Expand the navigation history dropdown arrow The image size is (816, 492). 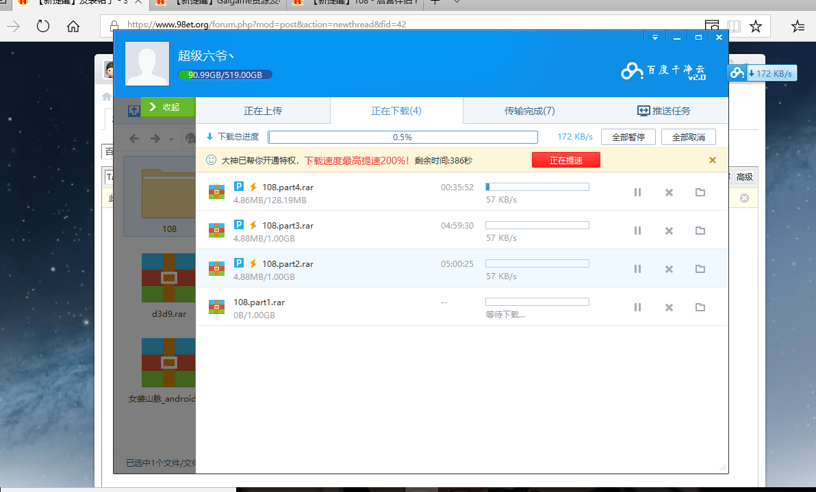[171, 139]
